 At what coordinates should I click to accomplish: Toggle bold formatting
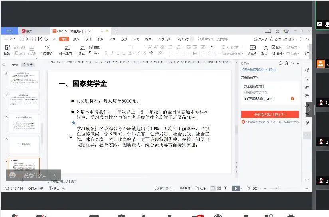click(106, 53)
